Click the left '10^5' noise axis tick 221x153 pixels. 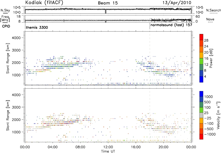[17, 8]
